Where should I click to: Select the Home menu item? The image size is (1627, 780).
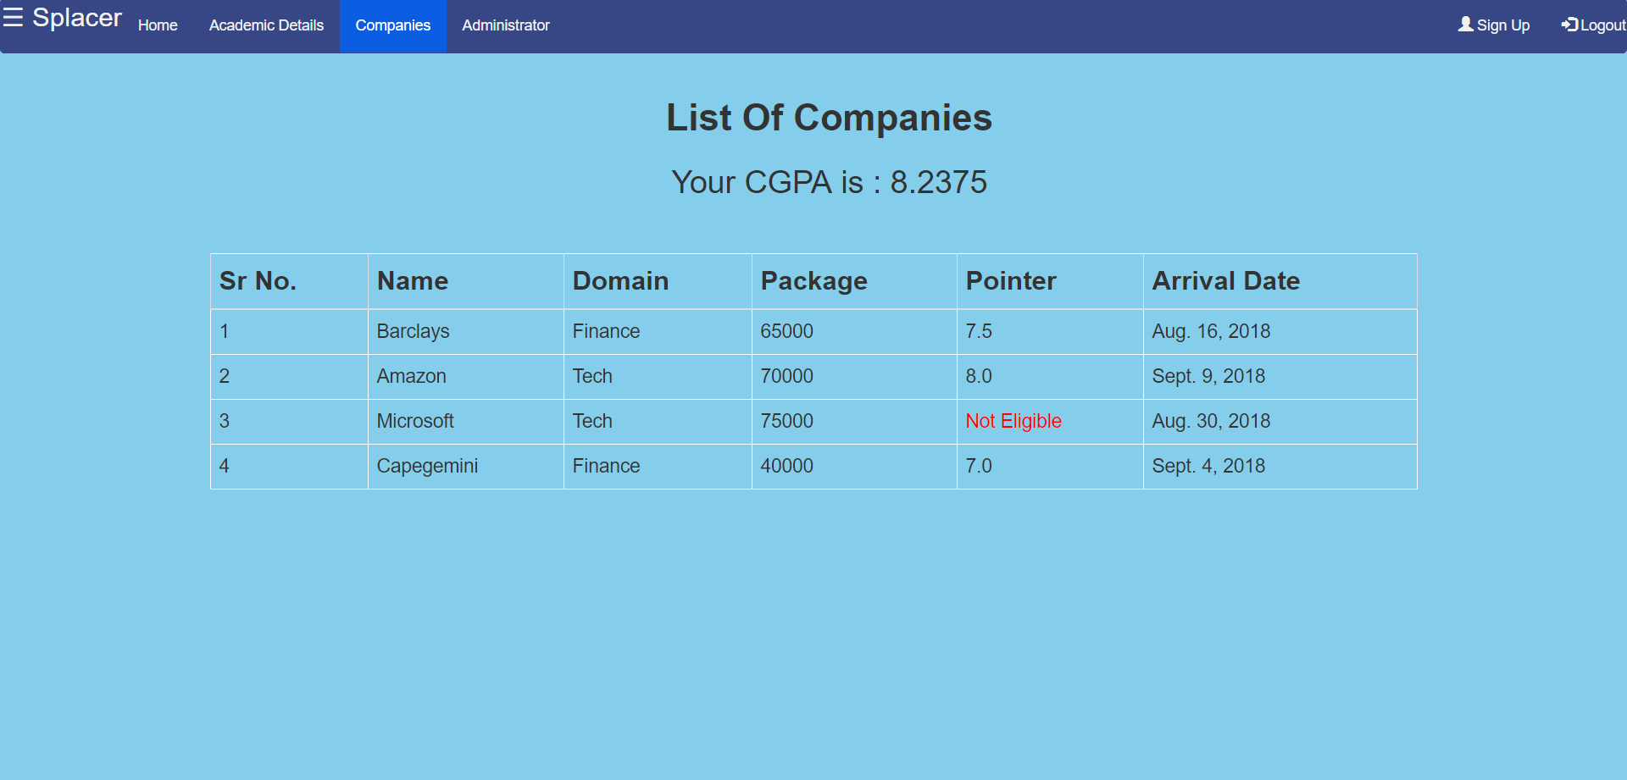point(157,25)
